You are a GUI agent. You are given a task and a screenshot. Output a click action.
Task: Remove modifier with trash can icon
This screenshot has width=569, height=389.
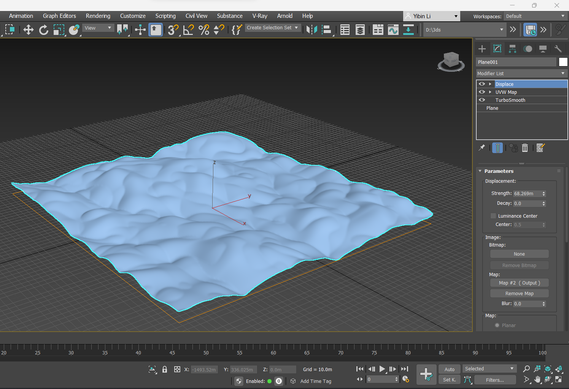tap(525, 148)
